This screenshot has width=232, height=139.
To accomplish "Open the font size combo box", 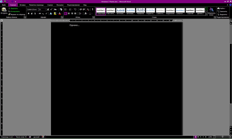I will (x=43, y=10).
